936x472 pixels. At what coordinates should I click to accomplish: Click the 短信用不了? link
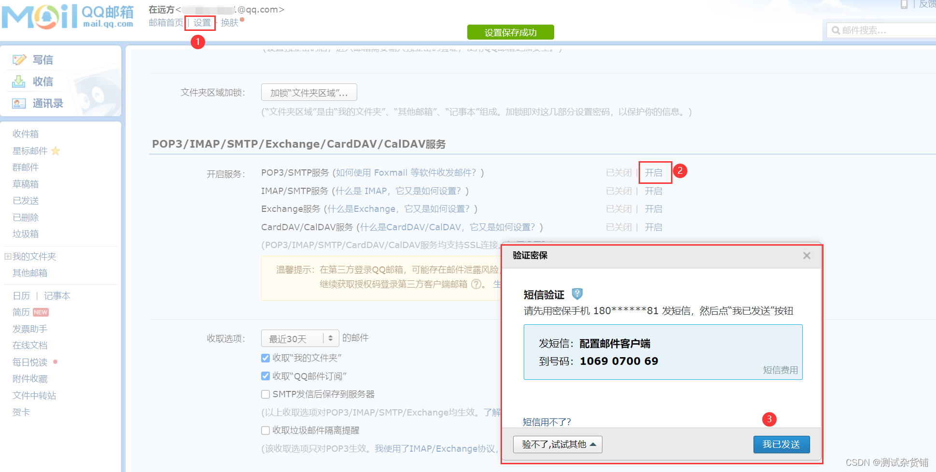pyautogui.click(x=545, y=421)
